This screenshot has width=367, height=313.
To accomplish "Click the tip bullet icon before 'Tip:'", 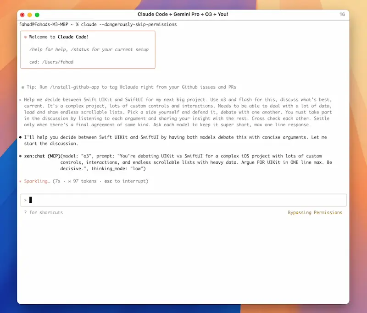I will point(22,87).
